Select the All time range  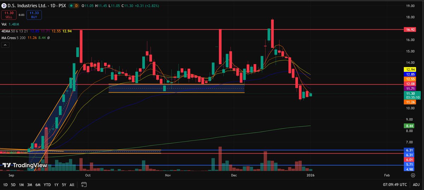coord(72,184)
